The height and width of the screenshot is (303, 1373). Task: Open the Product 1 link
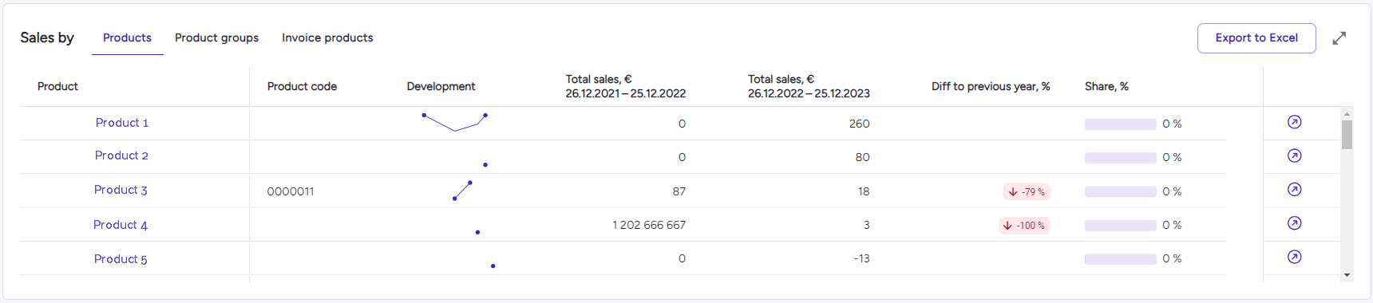[x=122, y=123]
